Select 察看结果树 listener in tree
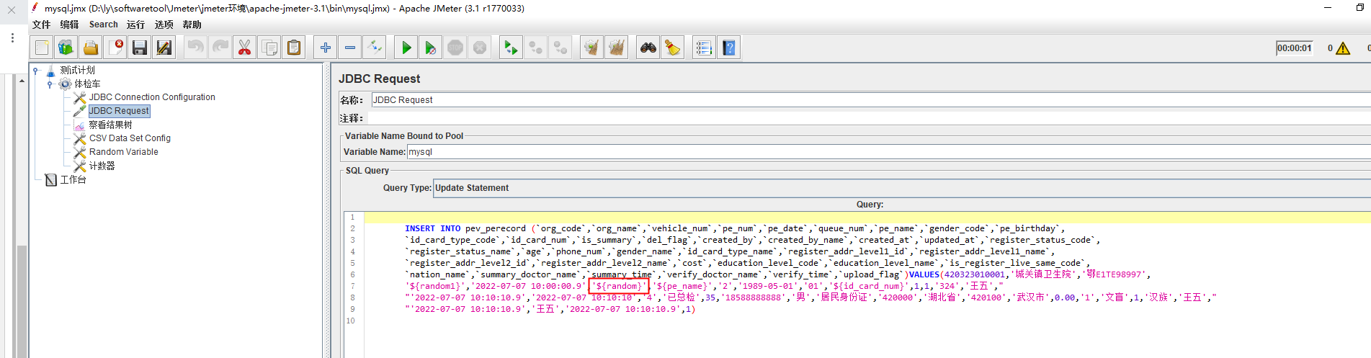 (110, 125)
